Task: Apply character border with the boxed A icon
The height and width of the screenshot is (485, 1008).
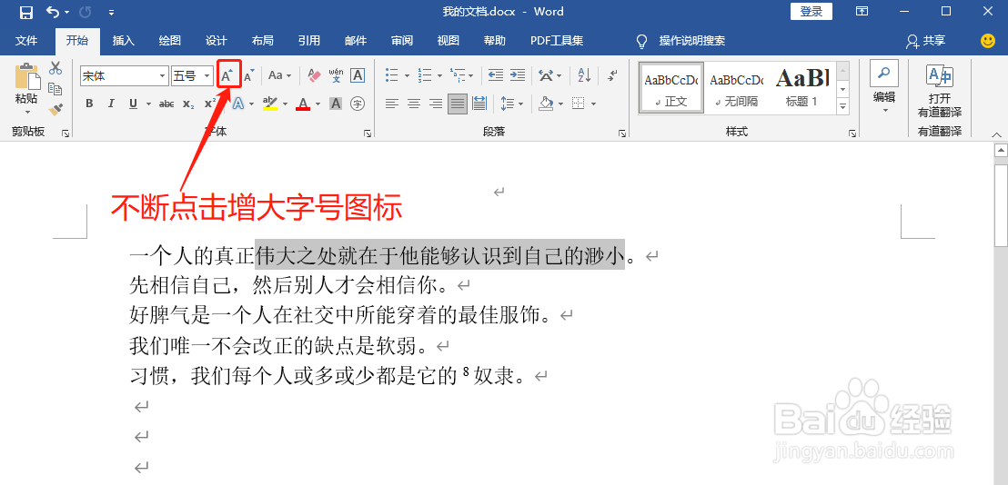Action: [358, 75]
